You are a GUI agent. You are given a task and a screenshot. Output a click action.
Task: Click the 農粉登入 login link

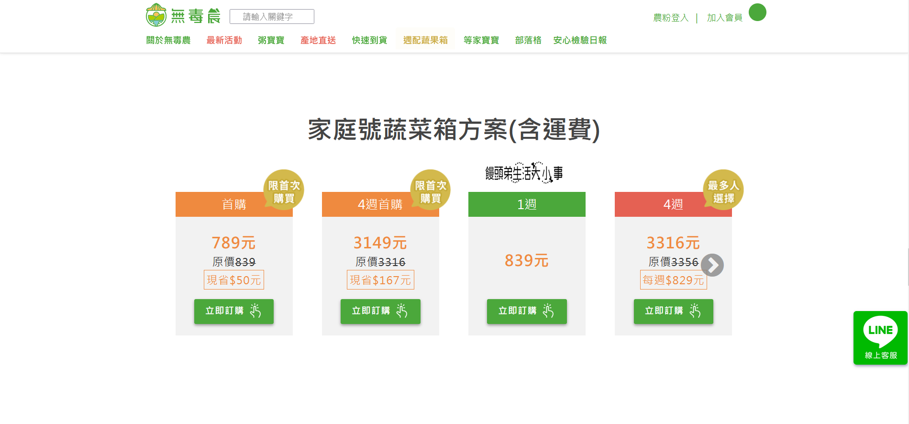click(x=671, y=18)
